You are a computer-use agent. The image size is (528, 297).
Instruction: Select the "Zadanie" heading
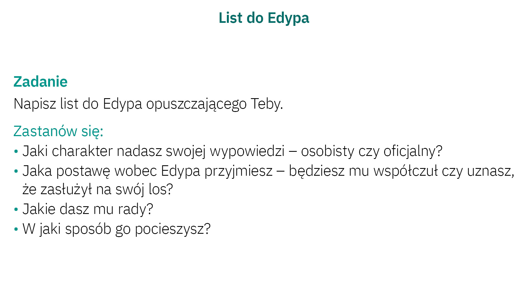click(40, 82)
